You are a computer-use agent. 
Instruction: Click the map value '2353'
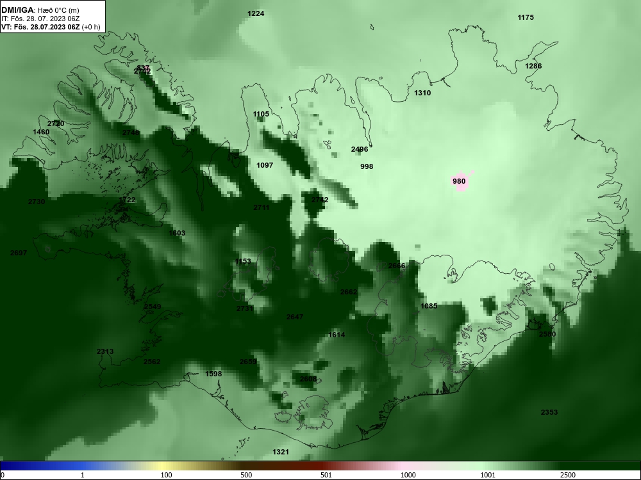click(x=549, y=413)
